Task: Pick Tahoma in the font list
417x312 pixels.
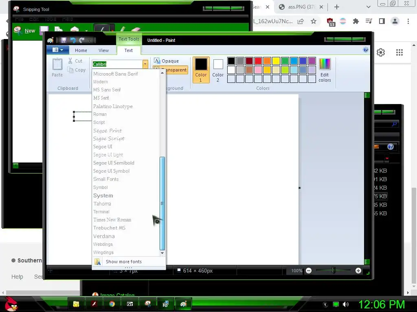Action: (102, 204)
